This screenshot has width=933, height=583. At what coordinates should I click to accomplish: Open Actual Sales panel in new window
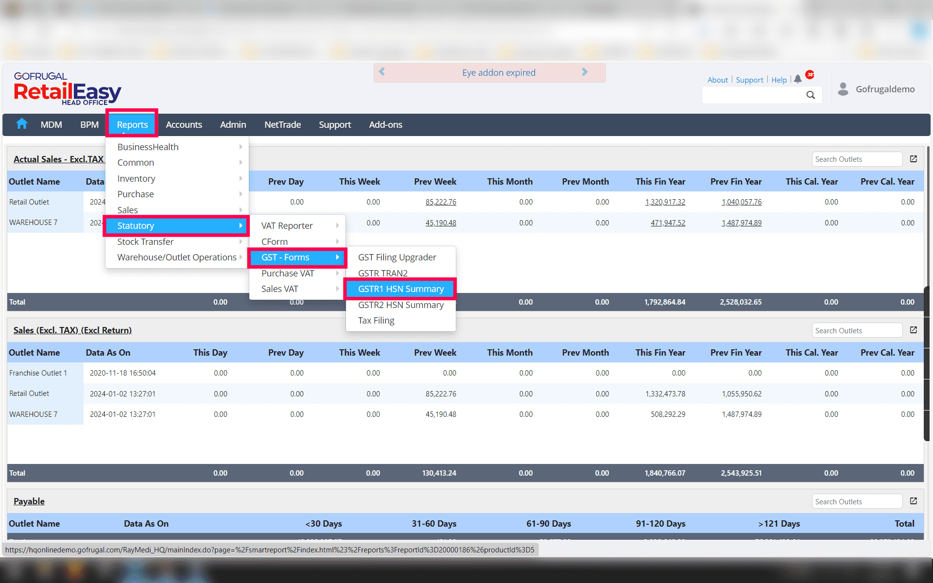point(914,159)
